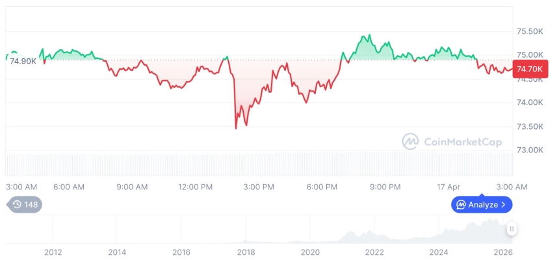Click the CoinMarketCap logo icon in Analyze button

[x=461, y=205]
